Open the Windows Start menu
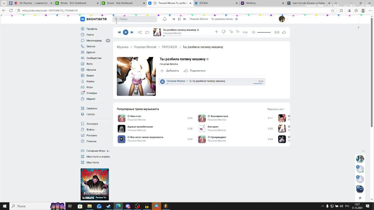This screenshot has width=374, height=210. pos(4,206)
